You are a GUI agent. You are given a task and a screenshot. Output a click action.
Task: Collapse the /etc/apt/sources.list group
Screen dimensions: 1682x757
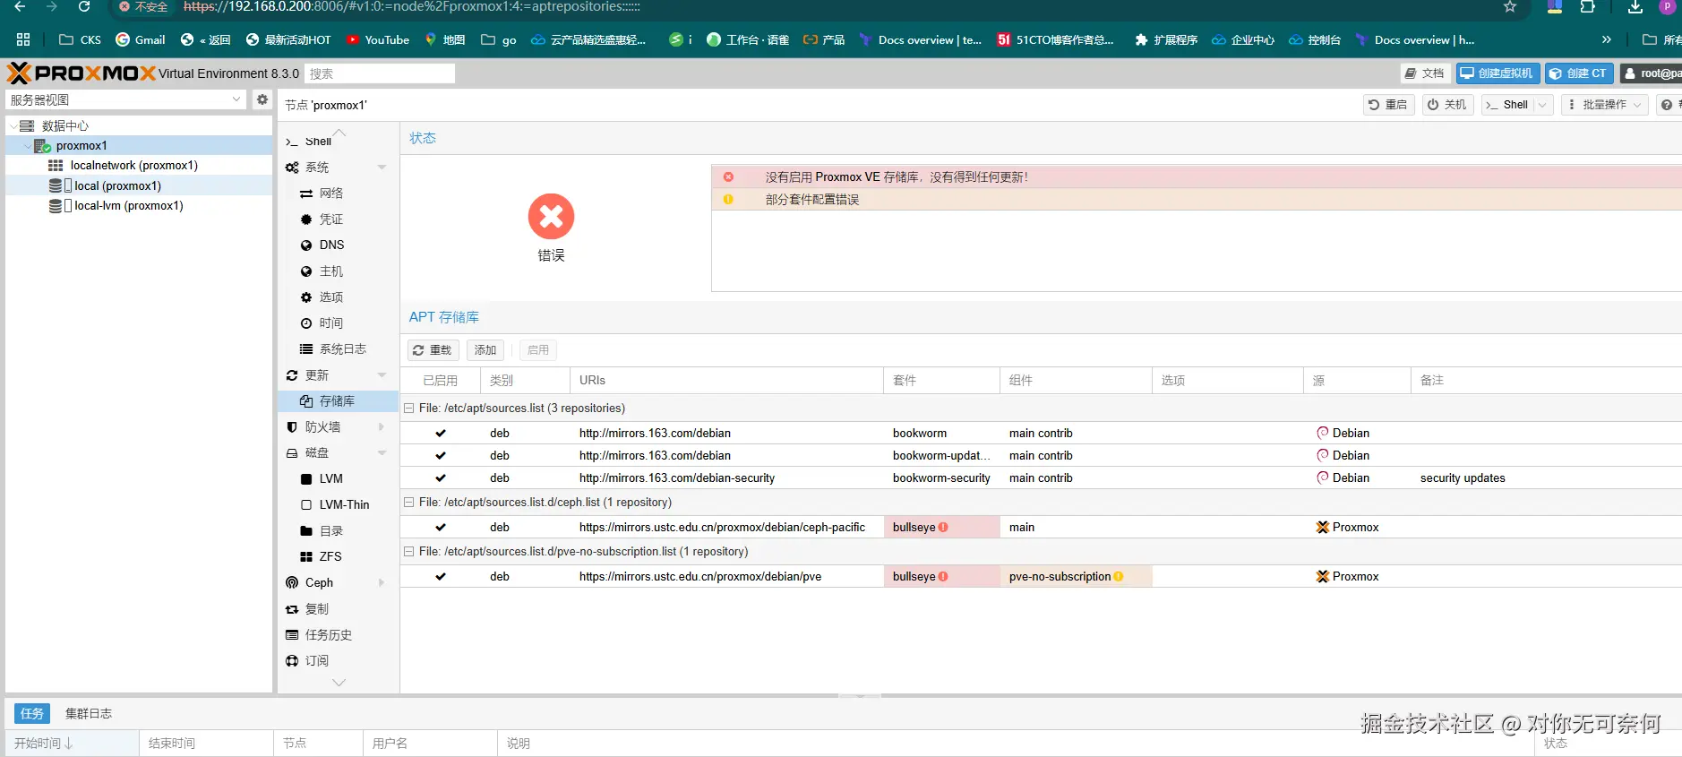click(409, 409)
